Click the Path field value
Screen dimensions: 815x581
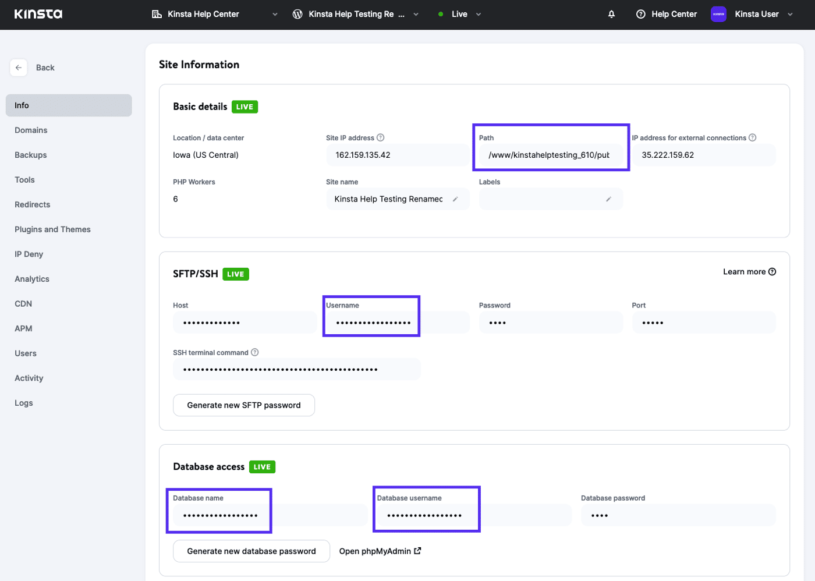pos(549,155)
